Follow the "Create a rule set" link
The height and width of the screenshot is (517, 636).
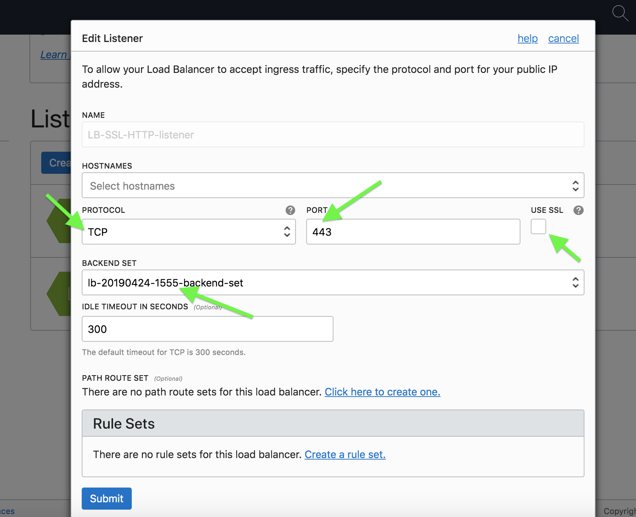(x=345, y=454)
